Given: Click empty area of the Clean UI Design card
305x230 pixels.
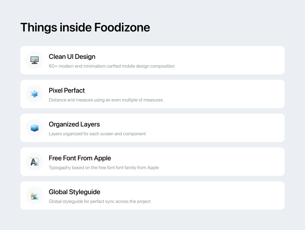Looking at the screenshot, I should pos(231,60).
